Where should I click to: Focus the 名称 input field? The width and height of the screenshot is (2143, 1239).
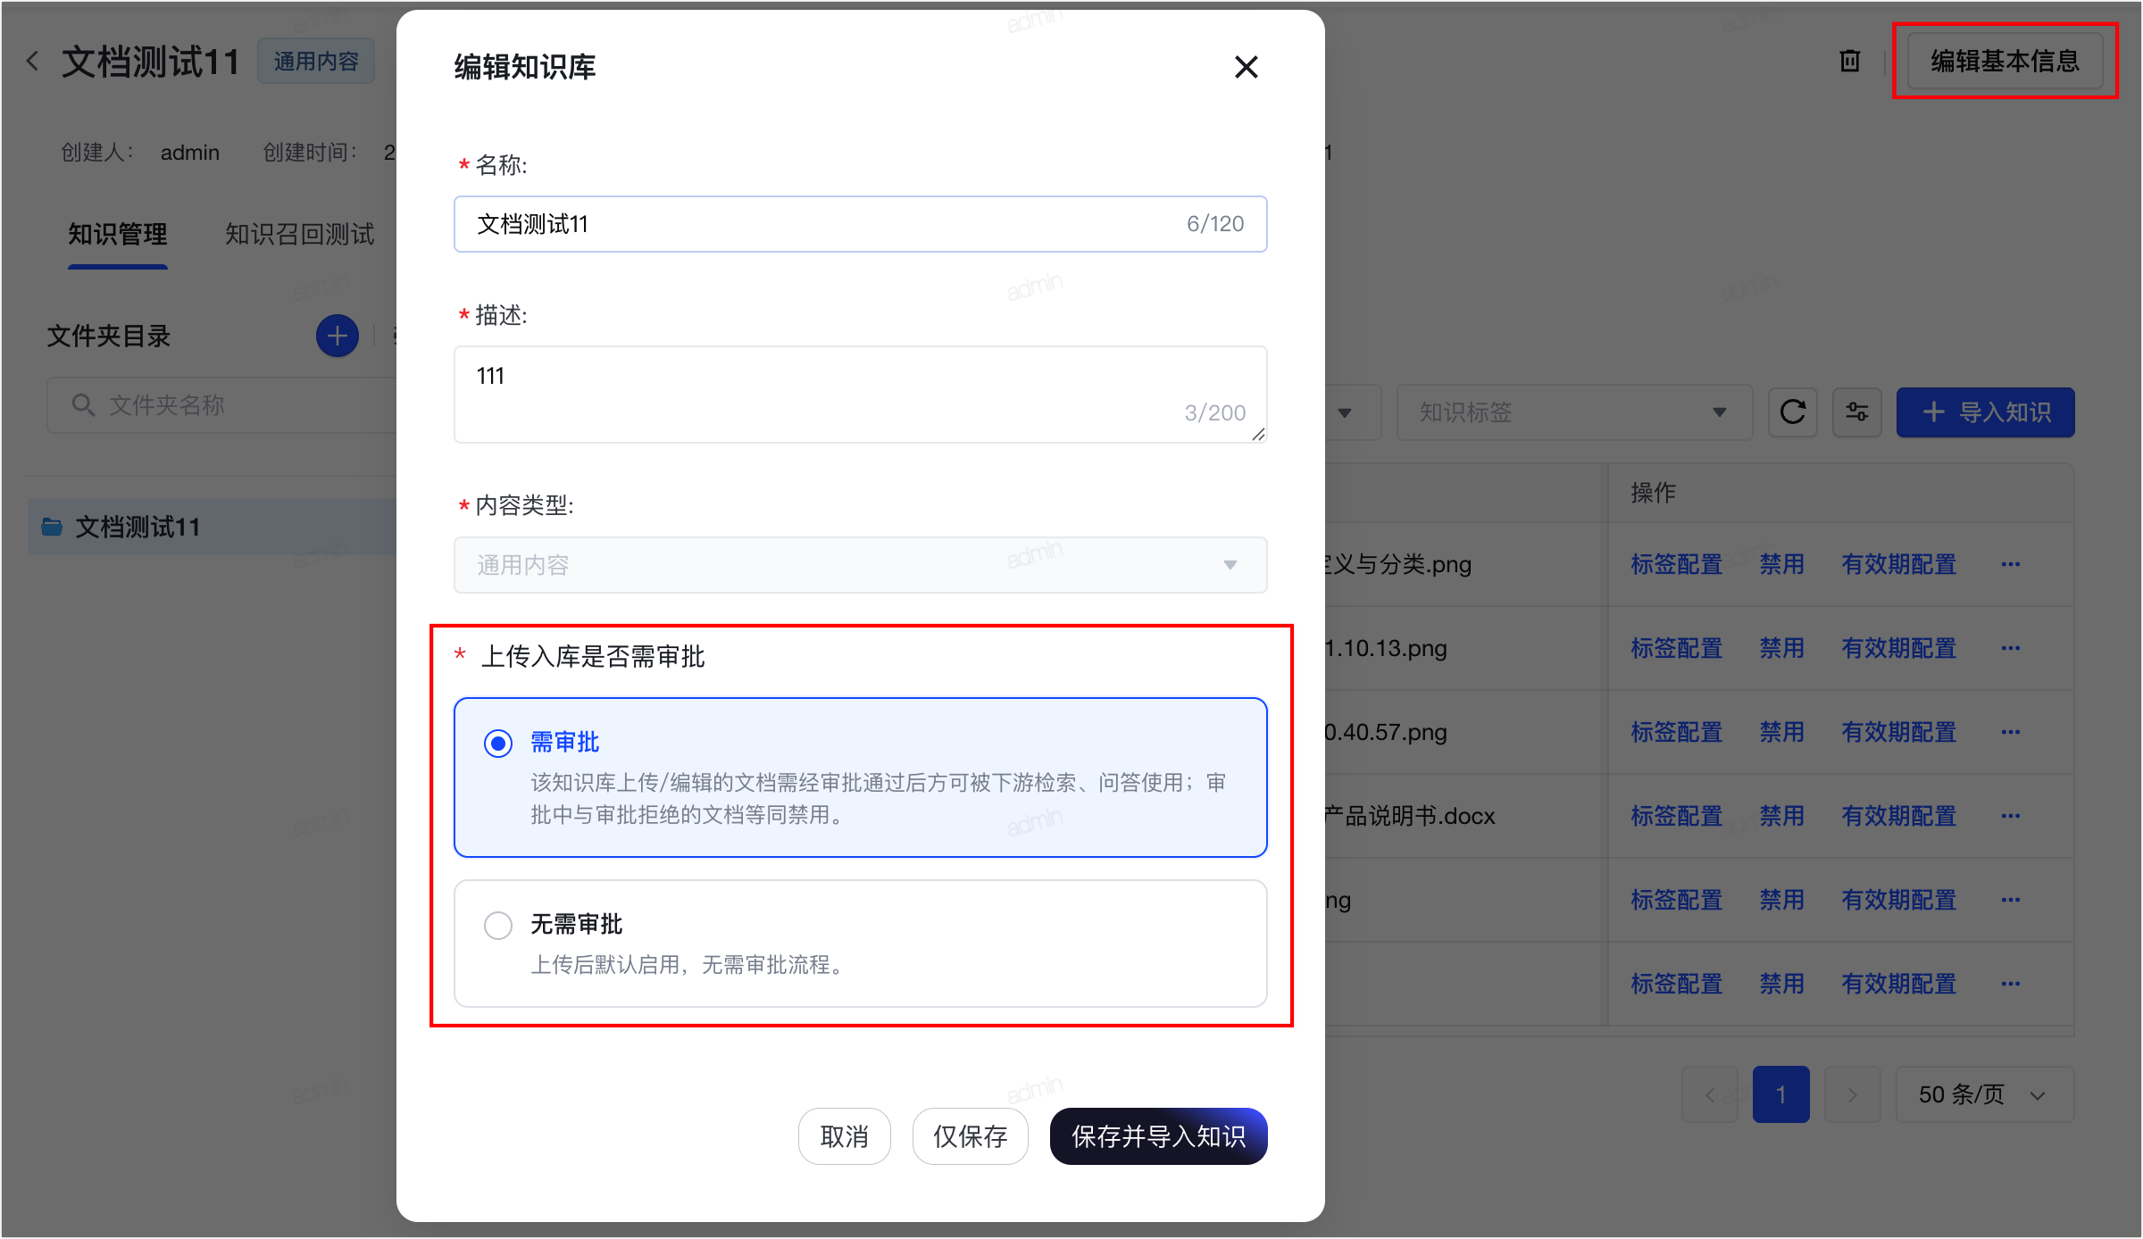click(x=860, y=224)
